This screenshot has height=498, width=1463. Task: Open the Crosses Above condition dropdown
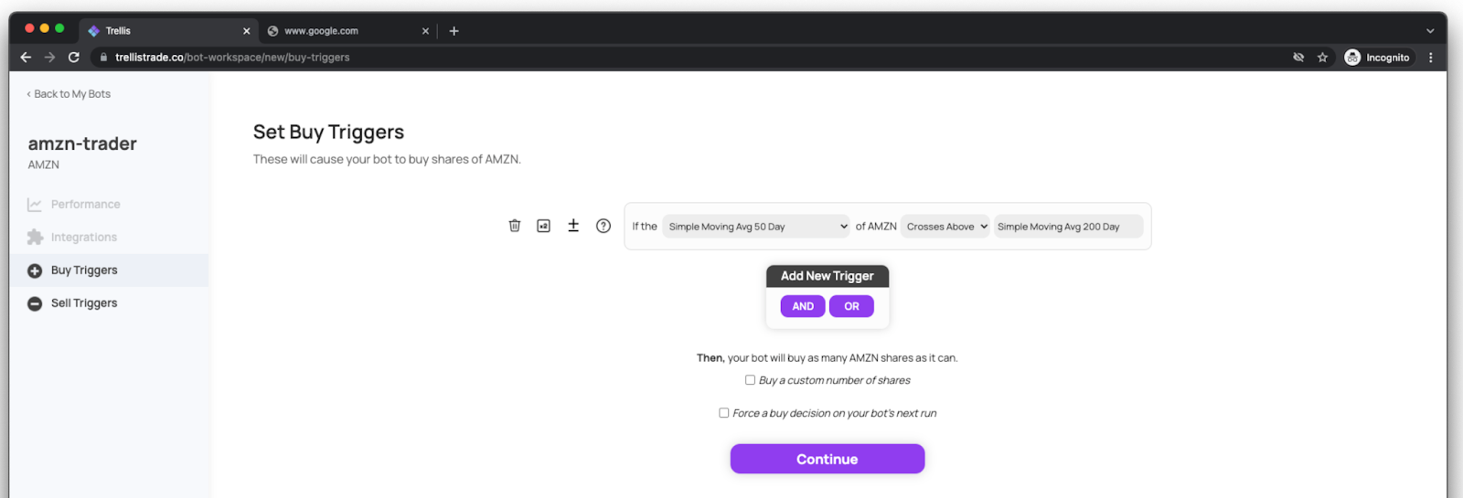click(945, 227)
